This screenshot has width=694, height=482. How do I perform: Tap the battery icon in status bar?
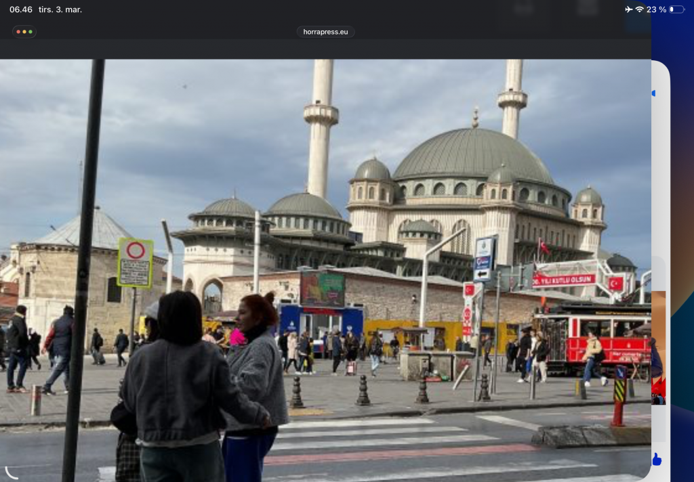click(676, 9)
